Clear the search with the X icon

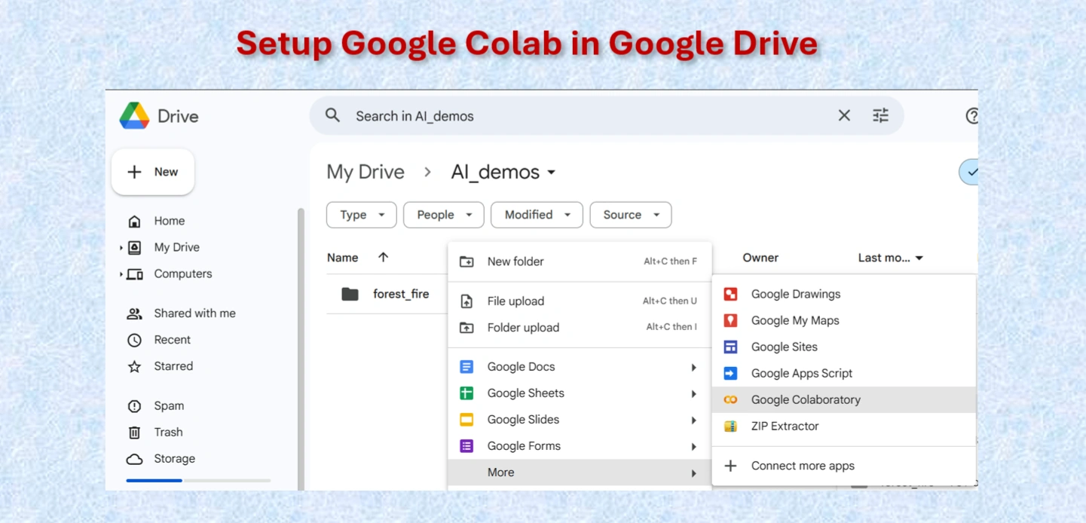click(x=844, y=115)
